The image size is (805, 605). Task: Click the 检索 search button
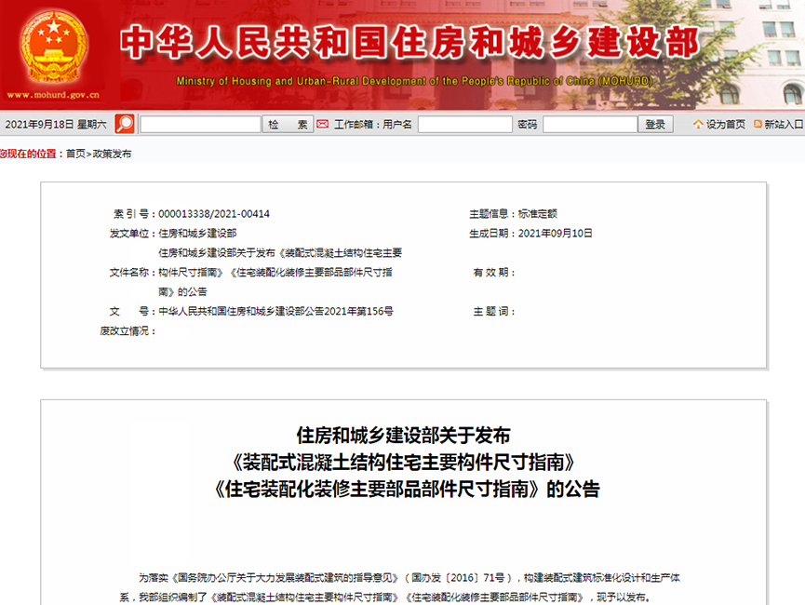click(x=288, y=125)
